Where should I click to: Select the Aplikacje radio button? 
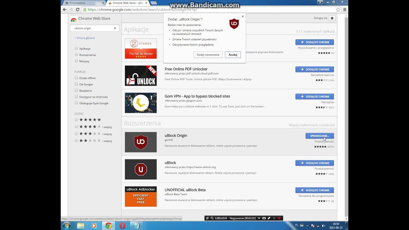click(76, 48)
